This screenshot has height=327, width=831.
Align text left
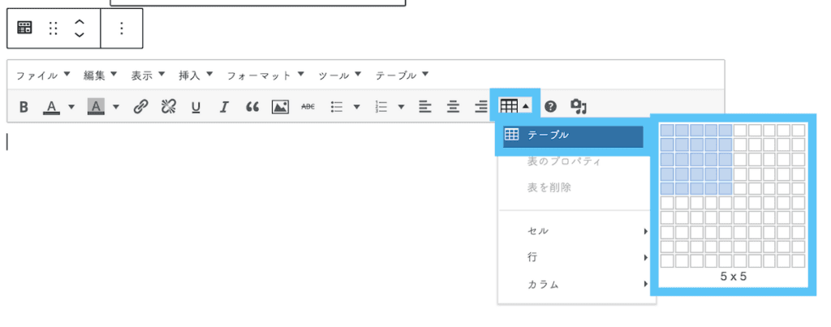pos(425,107)
